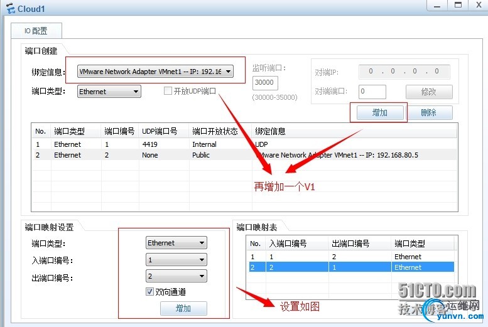Screen dimensions: 488x327
Task: Click the 删除 button
Action: (429, 112)
